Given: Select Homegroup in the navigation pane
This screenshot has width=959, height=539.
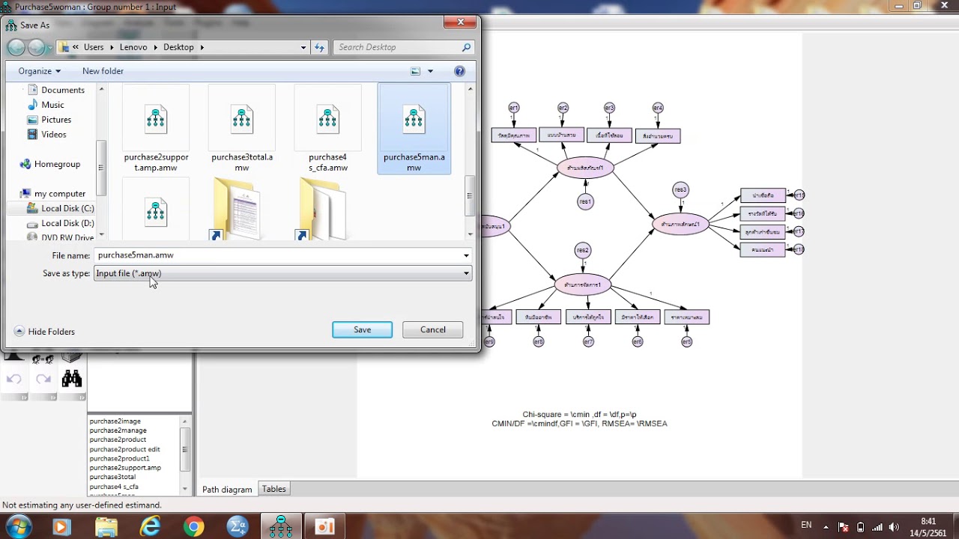Looking at the screenshot, I should [x=57, y=164].
